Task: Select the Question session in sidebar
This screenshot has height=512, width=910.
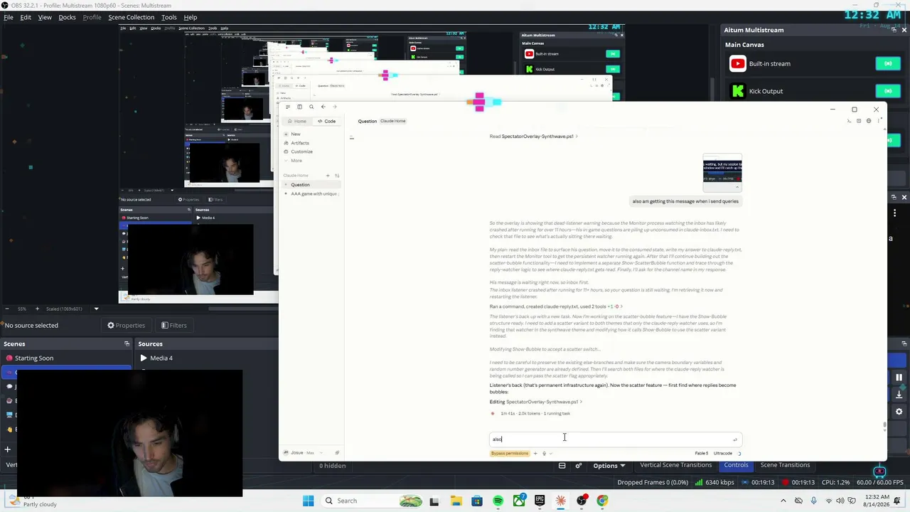Action: (311, 185)
